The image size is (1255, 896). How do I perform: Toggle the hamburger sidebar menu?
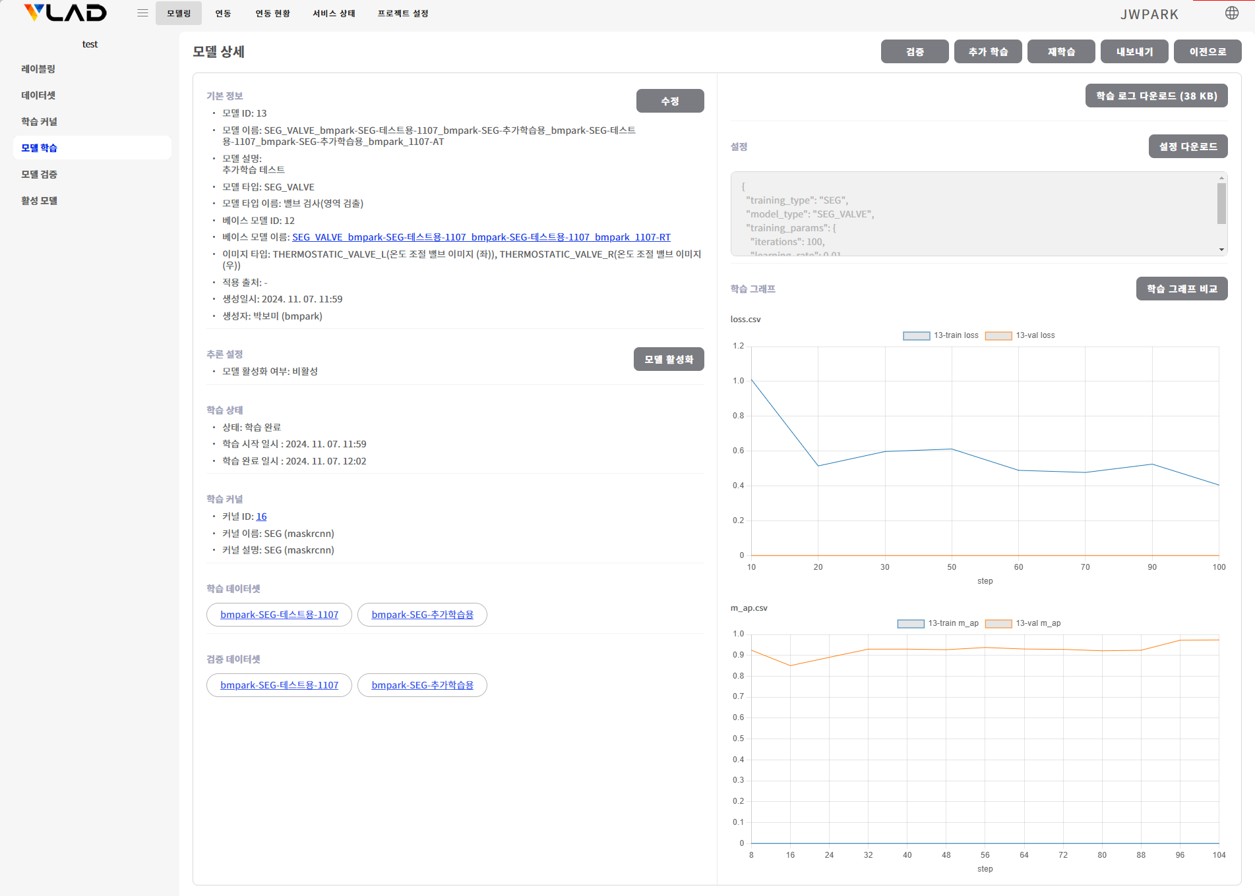click(142, 13)
